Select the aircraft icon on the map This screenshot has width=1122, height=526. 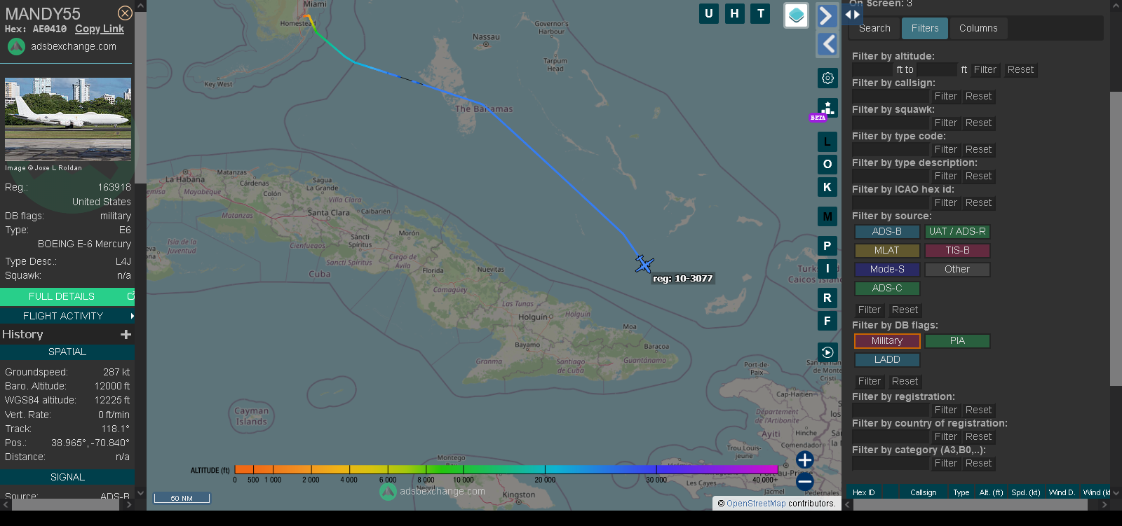pyautogui.click(x=644, y=264)
